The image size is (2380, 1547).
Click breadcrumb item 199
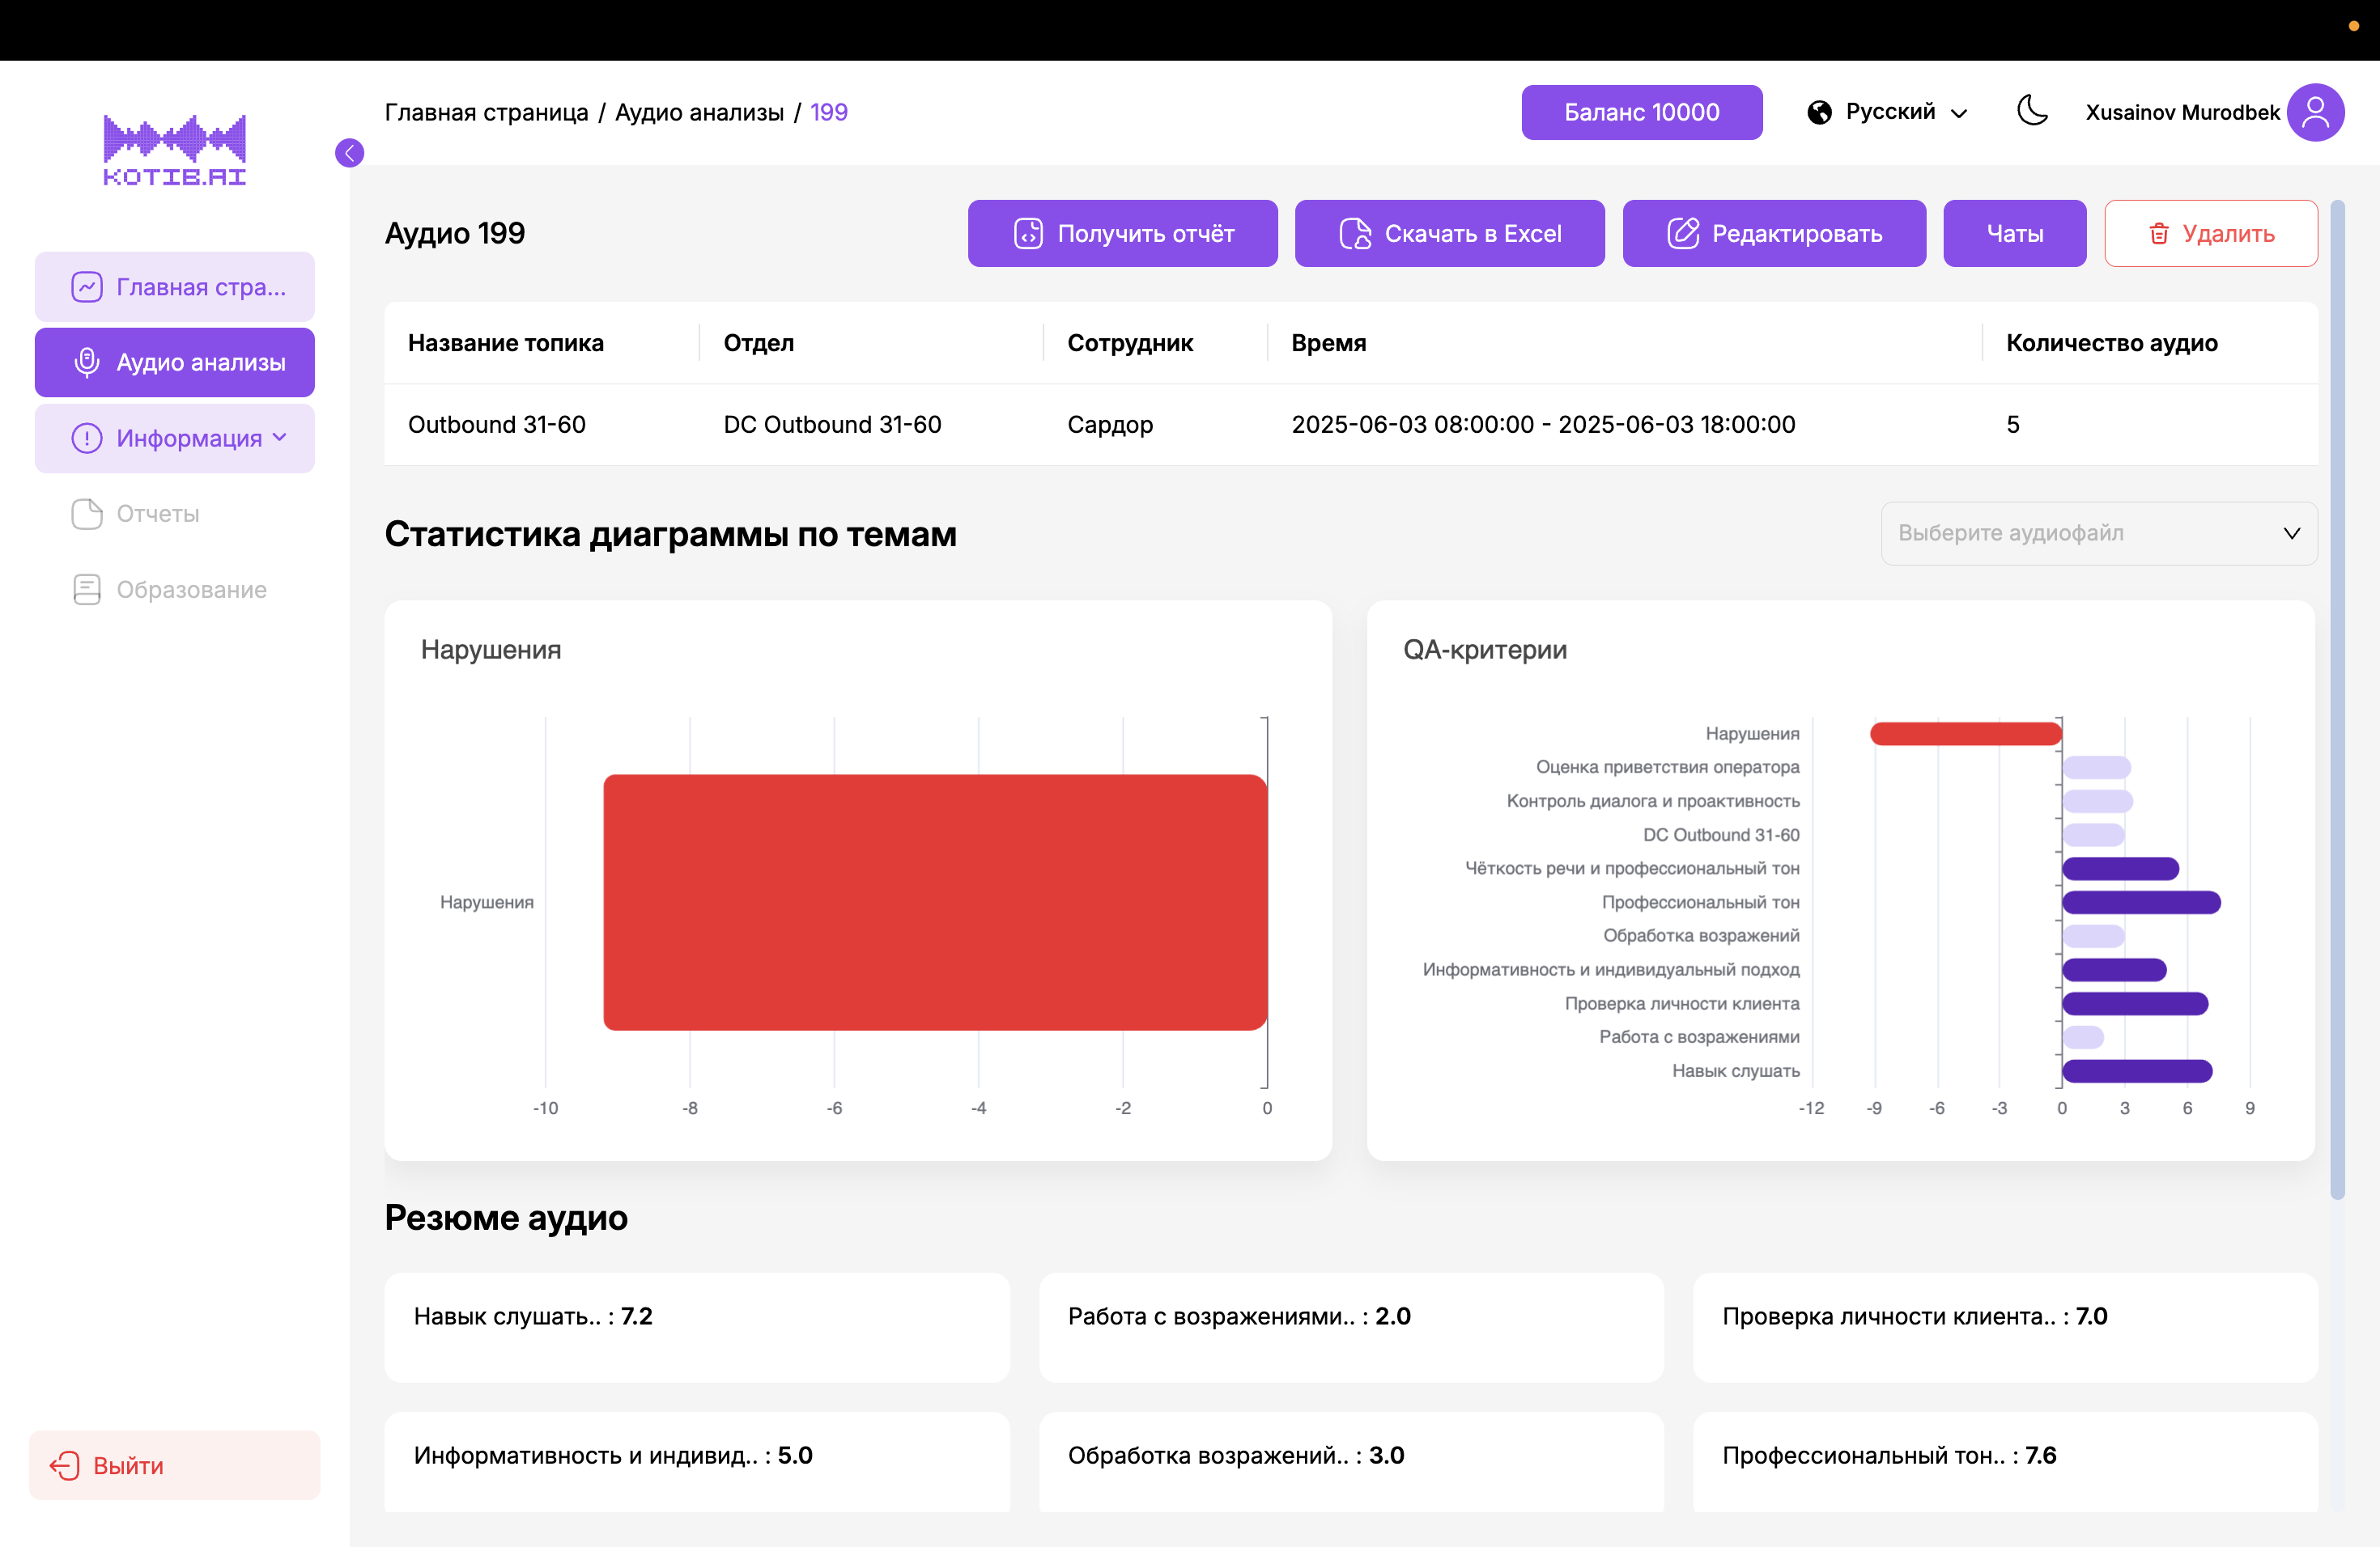[x=828, y=112]
